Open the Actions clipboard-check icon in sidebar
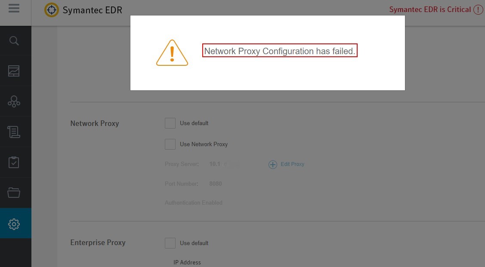Viewport: 485px width, 267px height. click(x=14, y=163)
